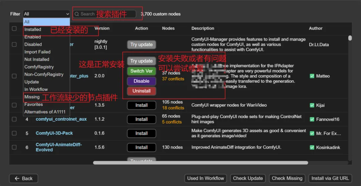
Task: Click the horizontal scrollbar of the table
Action: pos(201,163)
